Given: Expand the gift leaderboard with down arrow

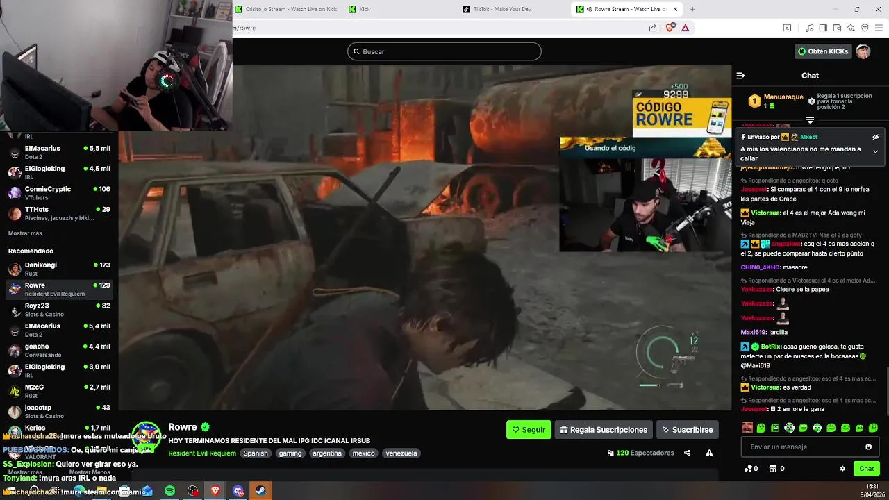Looking at the screenshot, I should pyautogui.click(x=810, y=120).
